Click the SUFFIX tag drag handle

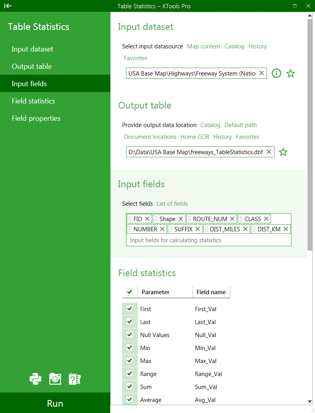click(x=171, y=229)
